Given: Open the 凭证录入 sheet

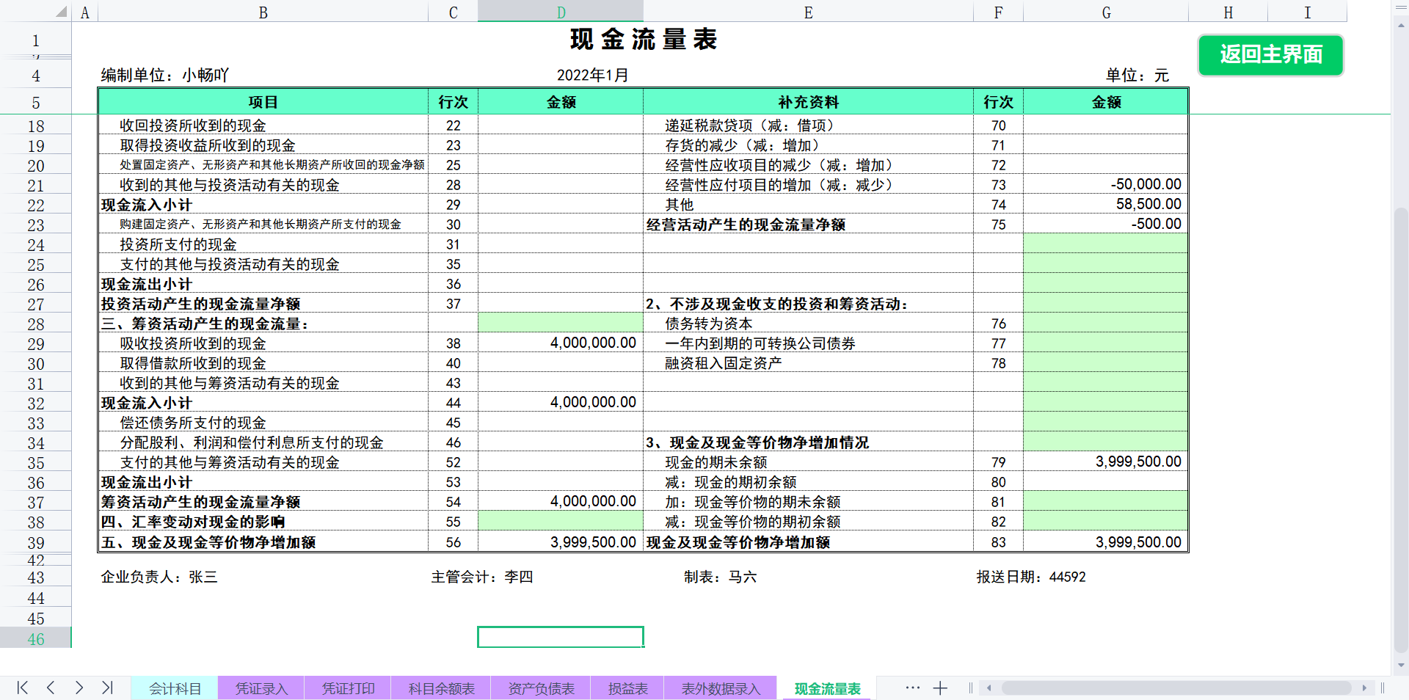Looking at the screenshot, I should pyautogui.click(x=261, y=688).
